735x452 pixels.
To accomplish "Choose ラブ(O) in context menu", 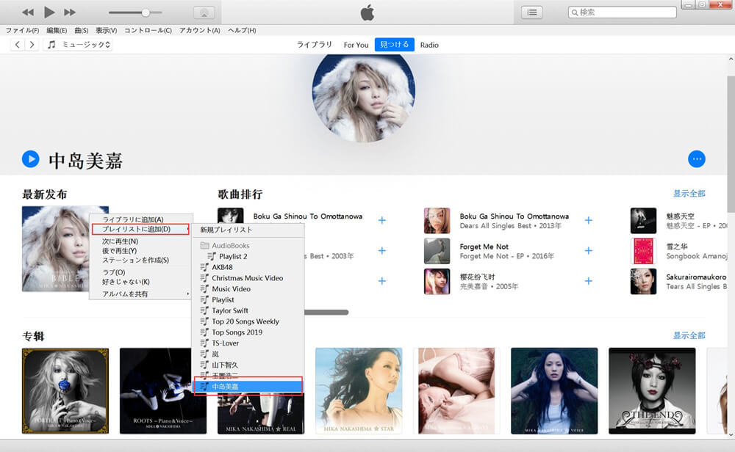I will [140, 272].
